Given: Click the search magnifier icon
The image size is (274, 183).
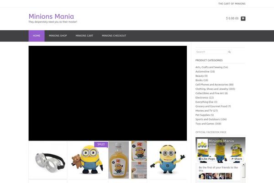Looking at the screenshot, I should 229,52.
